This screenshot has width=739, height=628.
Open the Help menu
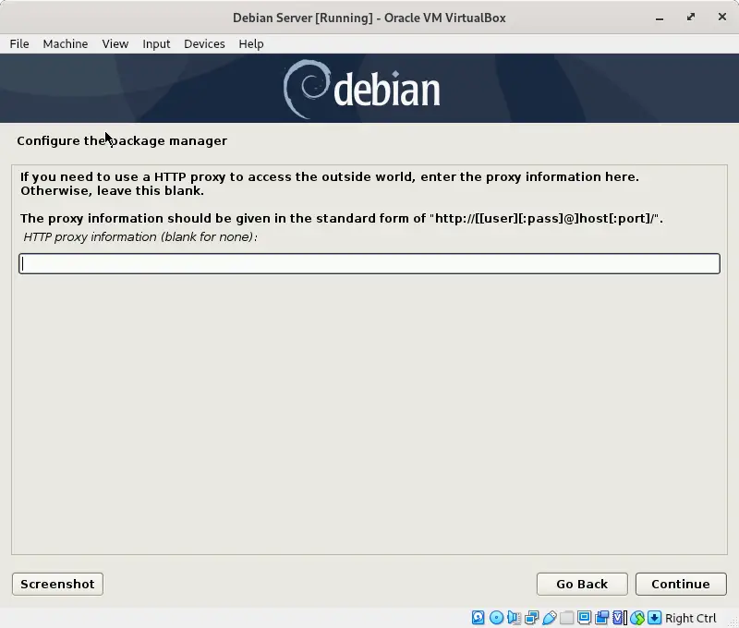(x=250, y=43)
